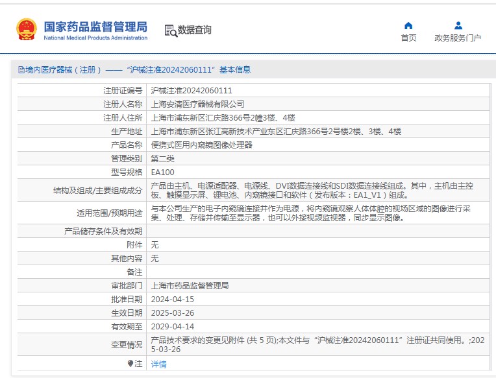This screenshot has width=496, height=378.
Task: Click the 有效期至 row label
Action: click(x=127, y=327)
